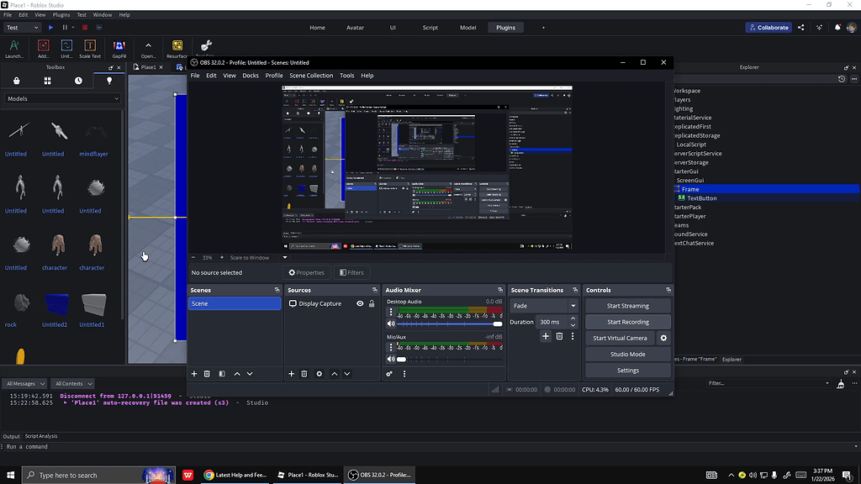The width and height of the screenshot is (861, 484).
Task: Move scene down in Scenes panel
Action: pos(250,374)
